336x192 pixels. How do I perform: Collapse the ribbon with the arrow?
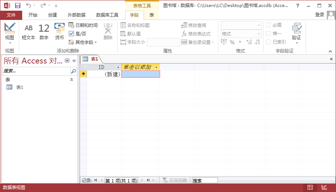[330, 51]
